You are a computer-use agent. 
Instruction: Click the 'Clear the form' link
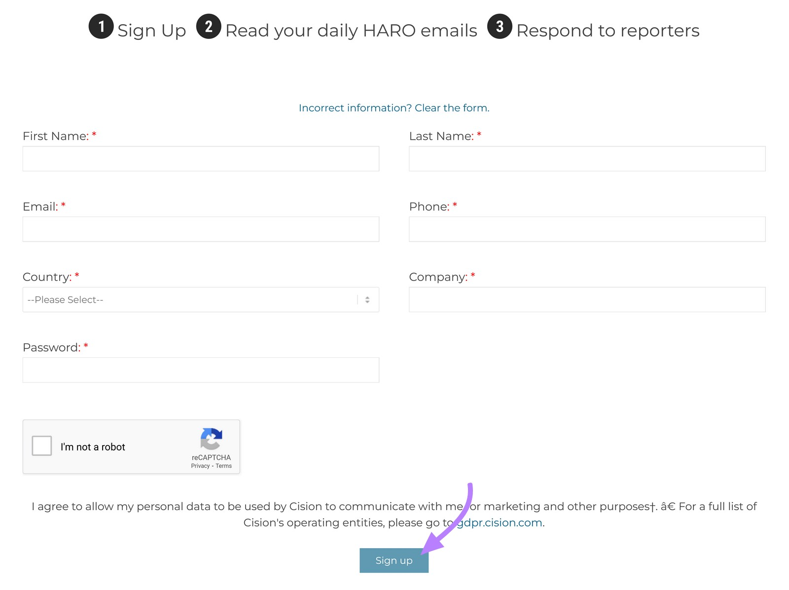coord(451,107)
